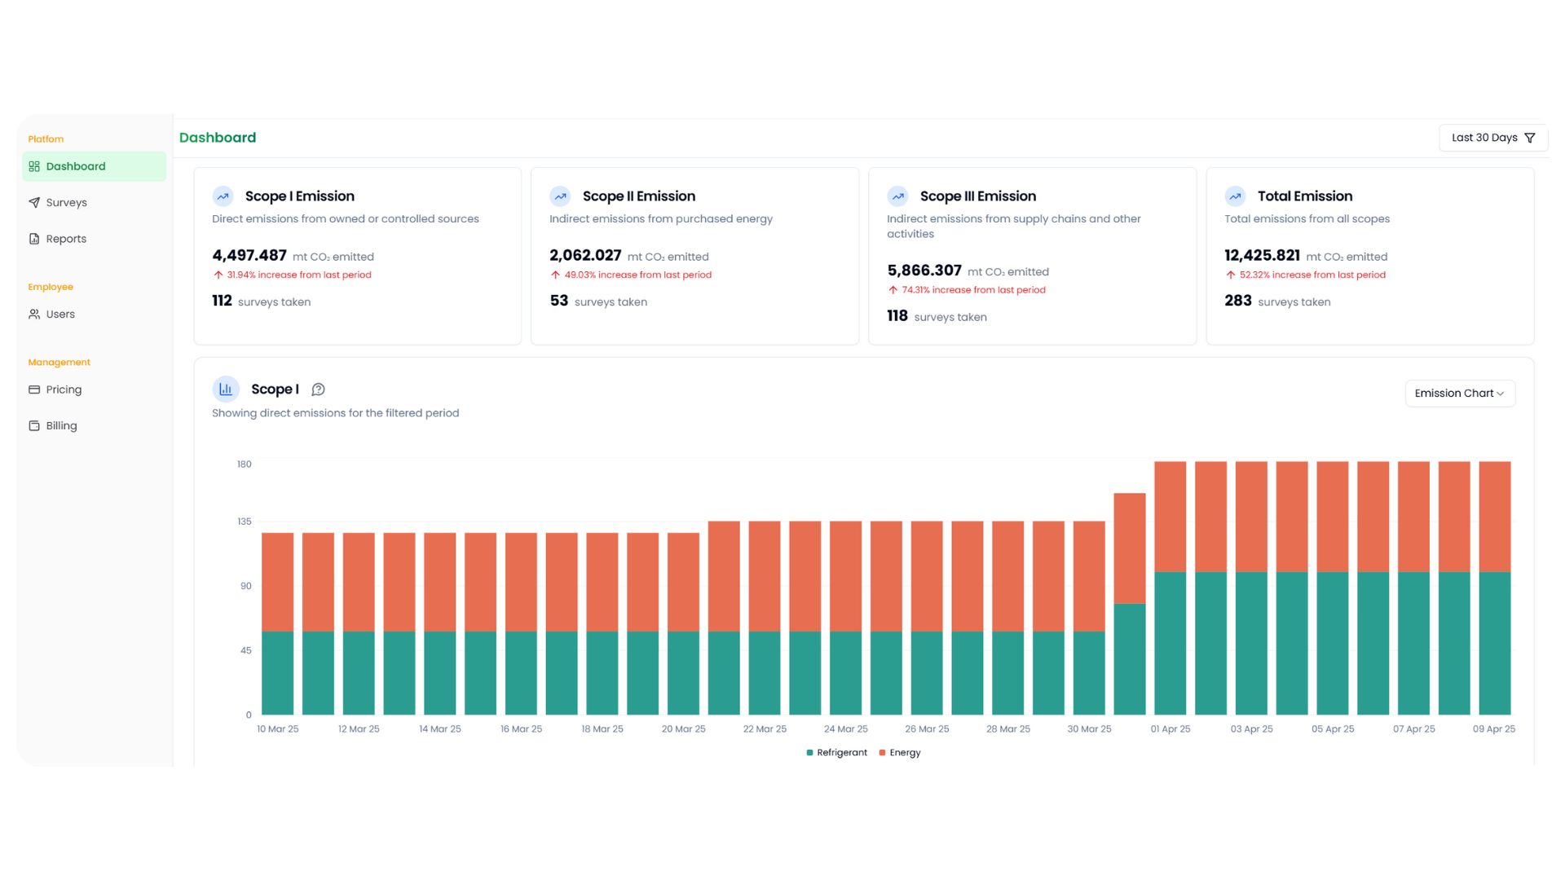Click the Scope I info bubble icon
1565x880 pixels.
[319, 389]
